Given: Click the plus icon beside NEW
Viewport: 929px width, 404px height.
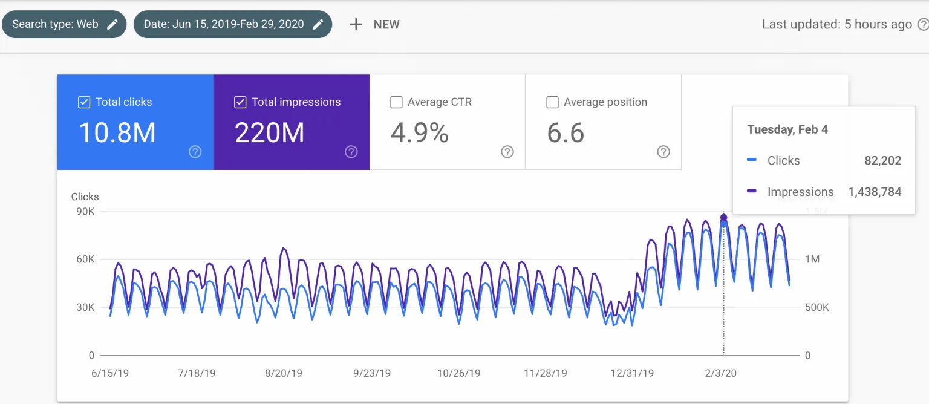Looking at the screenshot, I should 356,24.
